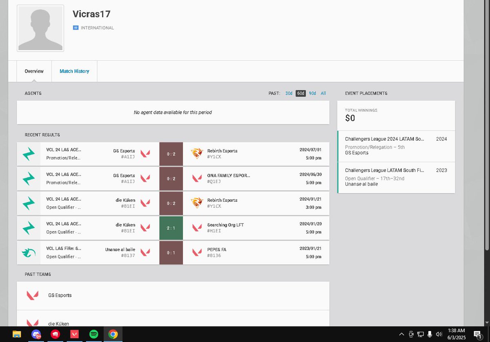490x342 pixels.
Task: Select the Overview tab
Action: (x=34, y=71)
